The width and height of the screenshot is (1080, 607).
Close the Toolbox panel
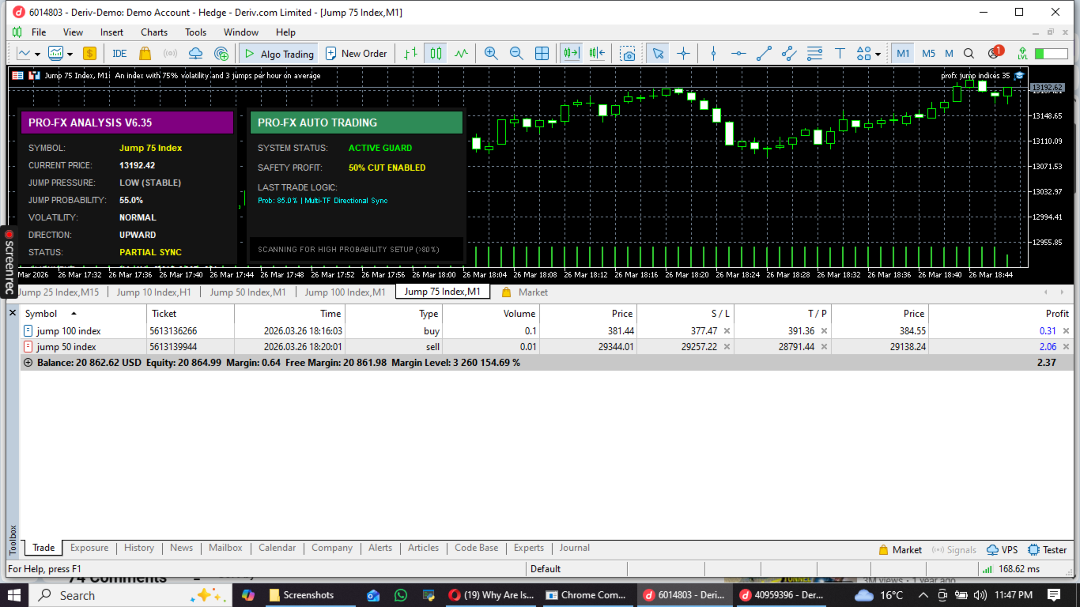12,314
